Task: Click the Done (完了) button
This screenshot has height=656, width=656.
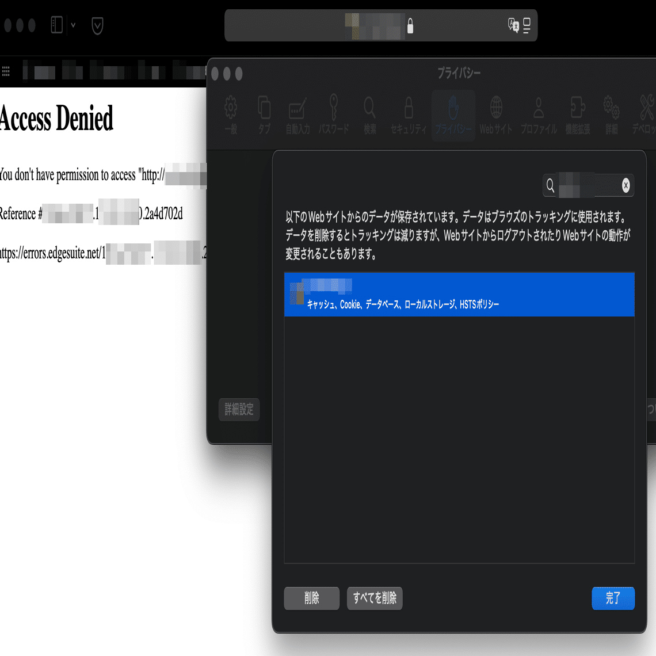Action: [x=613, y=598]
